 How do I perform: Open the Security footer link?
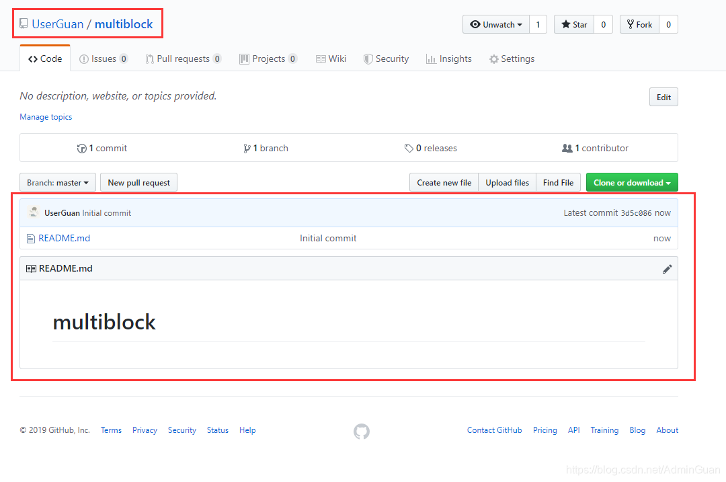pyautogui.click(x=182, y=430)
